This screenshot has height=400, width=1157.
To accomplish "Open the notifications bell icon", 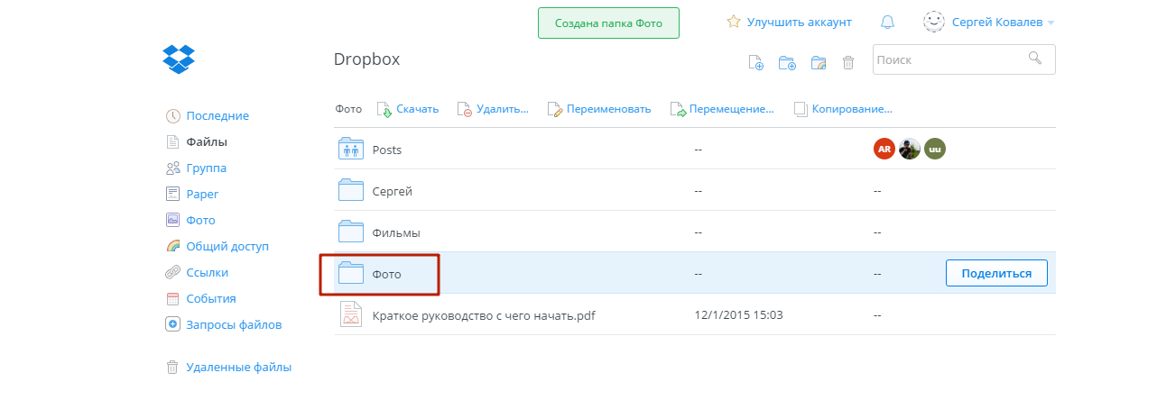I will (888, 23).
